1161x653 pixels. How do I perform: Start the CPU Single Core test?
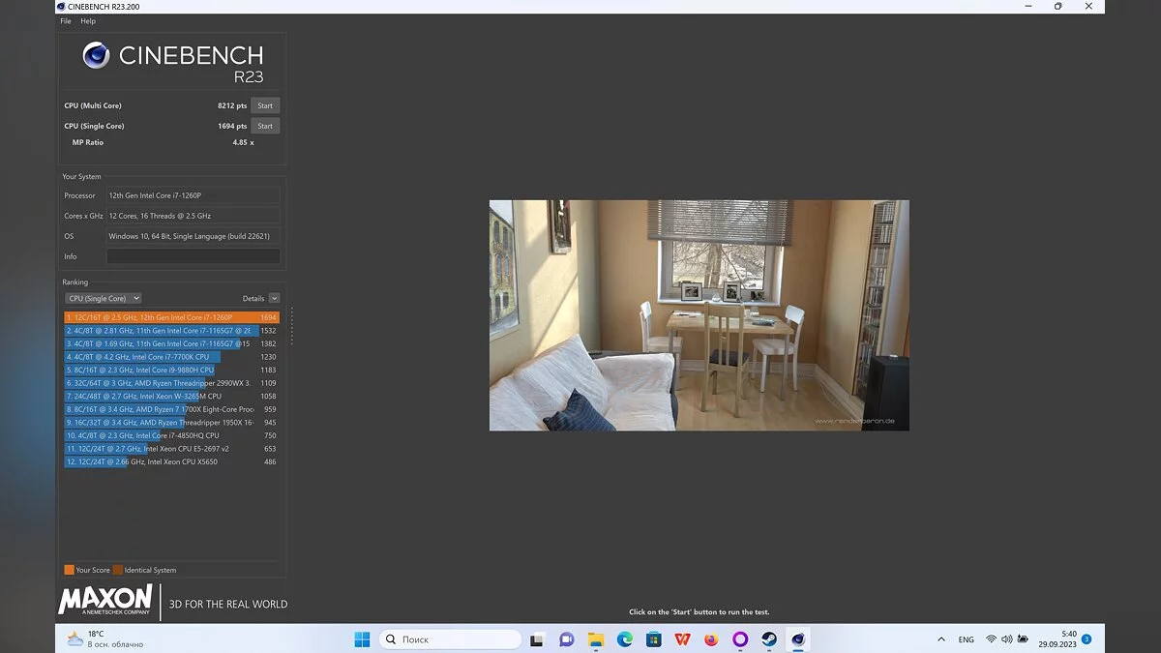[x=265, y=126]
